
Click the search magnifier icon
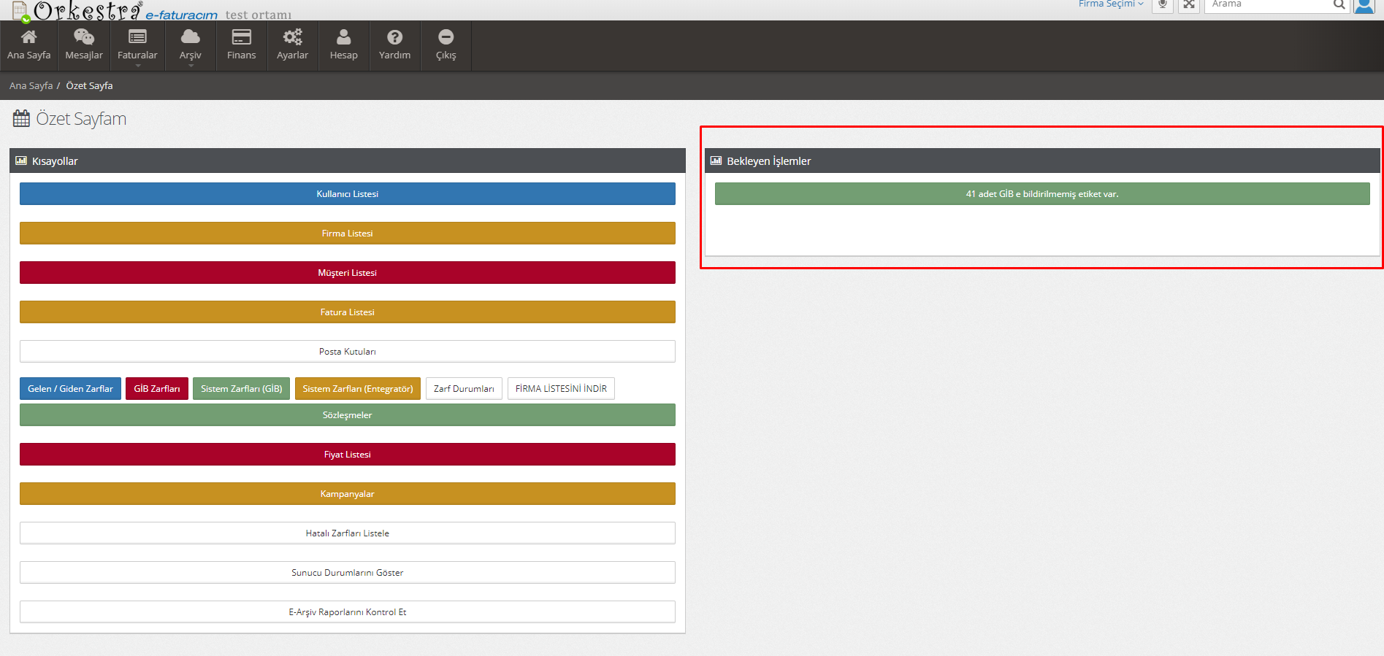tap(1339, 5)
